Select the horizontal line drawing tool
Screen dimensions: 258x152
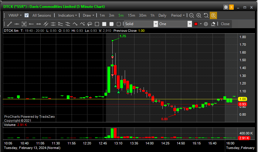tap(17, 24)
